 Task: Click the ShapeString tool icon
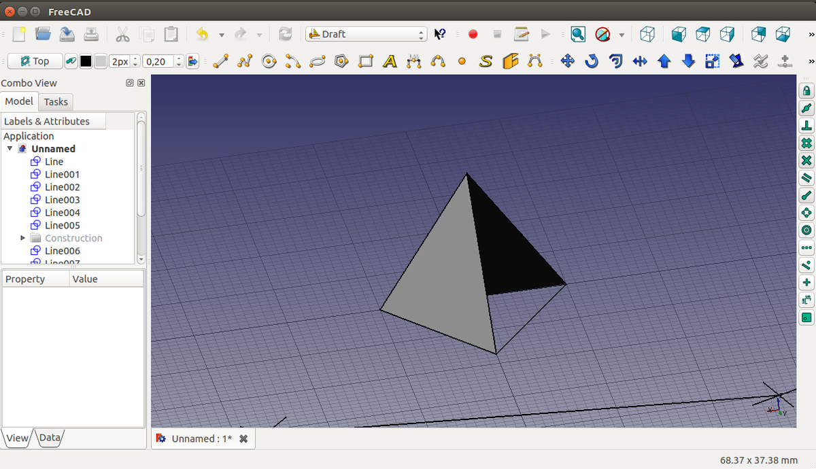tap(486, 61)
